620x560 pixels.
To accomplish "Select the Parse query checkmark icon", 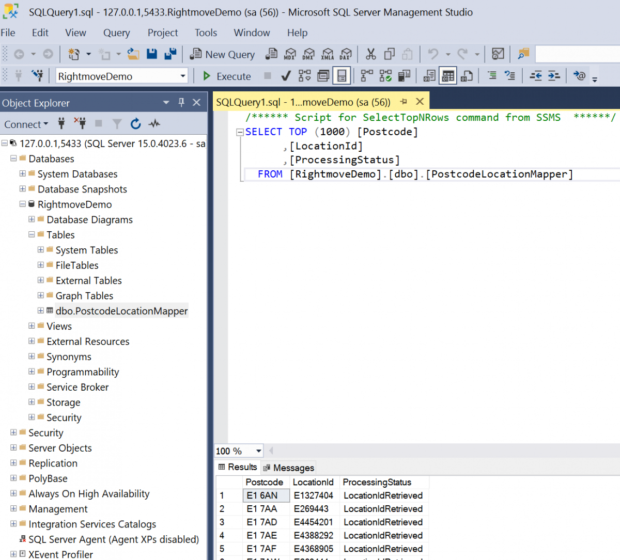I will 286,75.
